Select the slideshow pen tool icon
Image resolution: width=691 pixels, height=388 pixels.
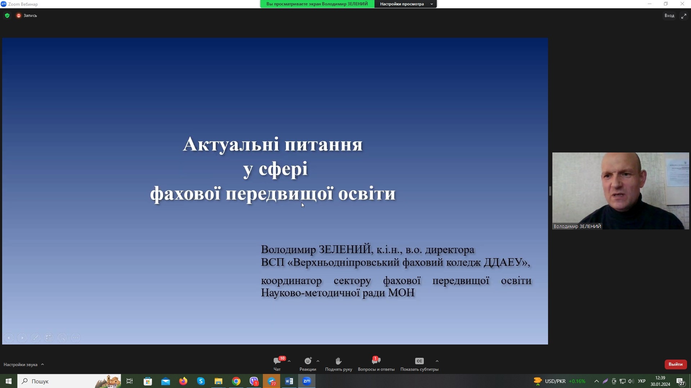(35, 338)
